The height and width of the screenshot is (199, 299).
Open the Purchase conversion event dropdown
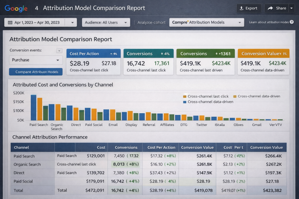(36, 60)
